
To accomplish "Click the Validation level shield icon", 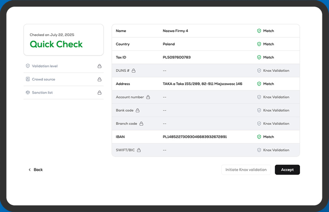I will (28, 66).
